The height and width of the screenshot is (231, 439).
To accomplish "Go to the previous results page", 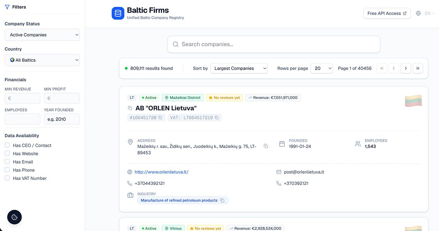I will pyautogui.click(x=393, y=68).
